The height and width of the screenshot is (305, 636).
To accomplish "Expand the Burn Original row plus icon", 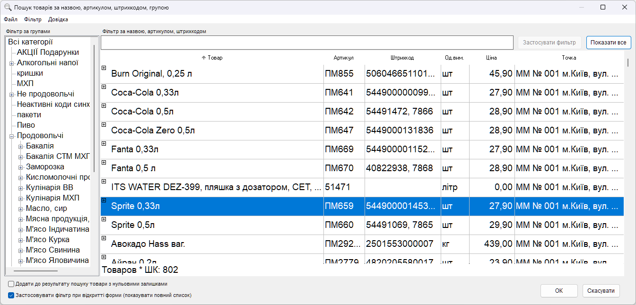I will (104, 68).
